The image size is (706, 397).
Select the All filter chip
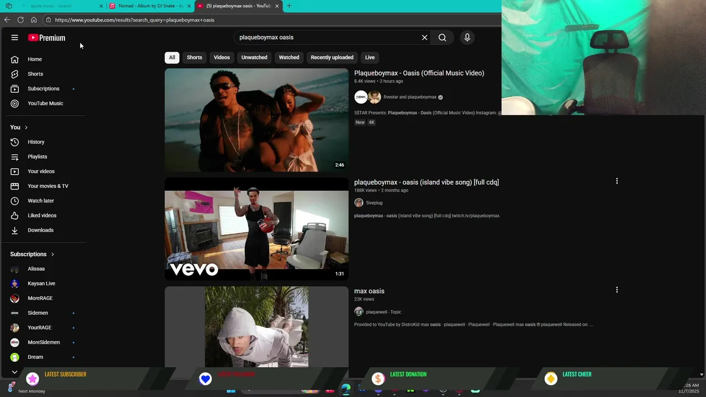tap(172, 57)
